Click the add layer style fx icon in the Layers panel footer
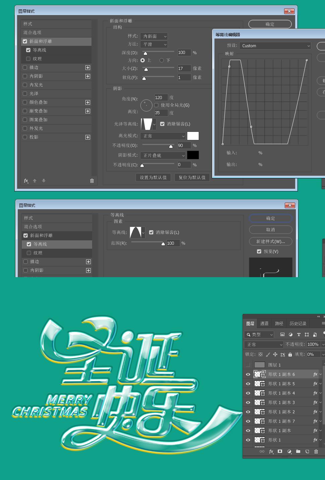Image resolution: width=325 pixels, height=480 pixels. pyautogui.click(x=271, y=452)
